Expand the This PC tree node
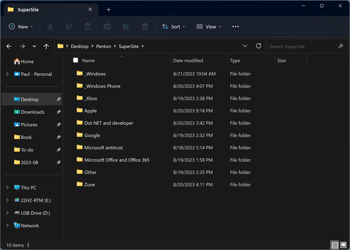Screen dimensions: 350x250 7,188
